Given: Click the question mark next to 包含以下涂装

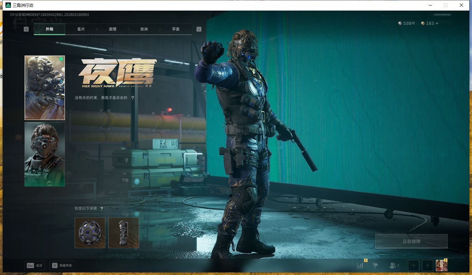Looking at the screenshot, I should tap(101, 209).
